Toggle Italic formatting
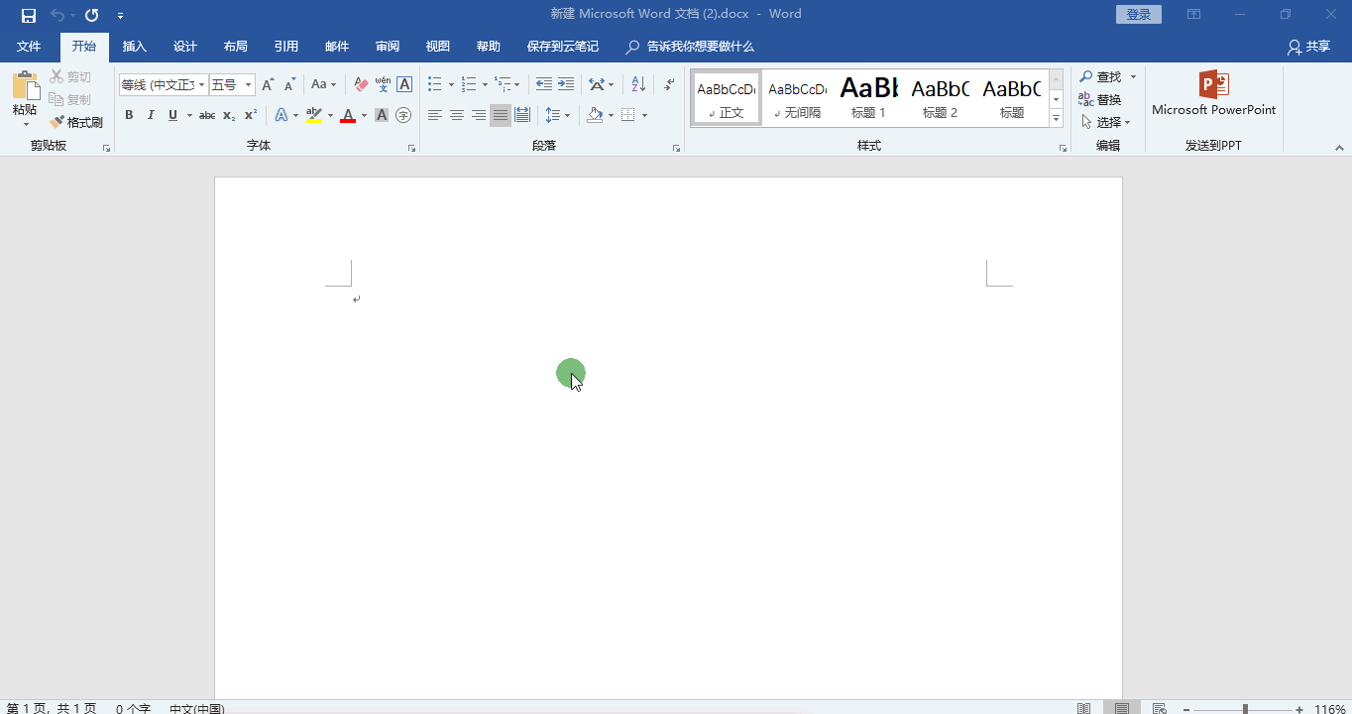Image resolution: width=1352 pixels, height=714 pixels. (151, 115)
